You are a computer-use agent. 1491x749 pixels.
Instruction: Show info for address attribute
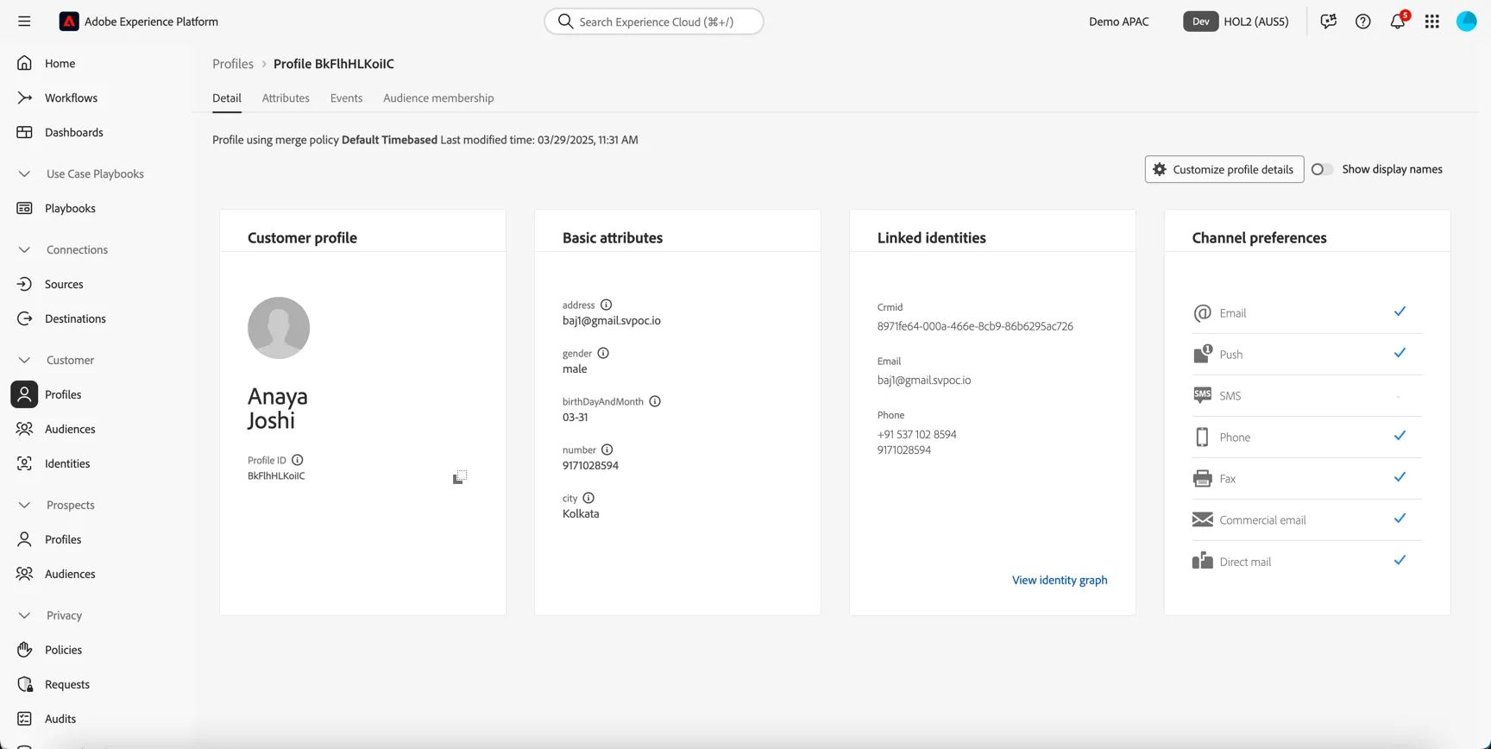click(607, 305)
